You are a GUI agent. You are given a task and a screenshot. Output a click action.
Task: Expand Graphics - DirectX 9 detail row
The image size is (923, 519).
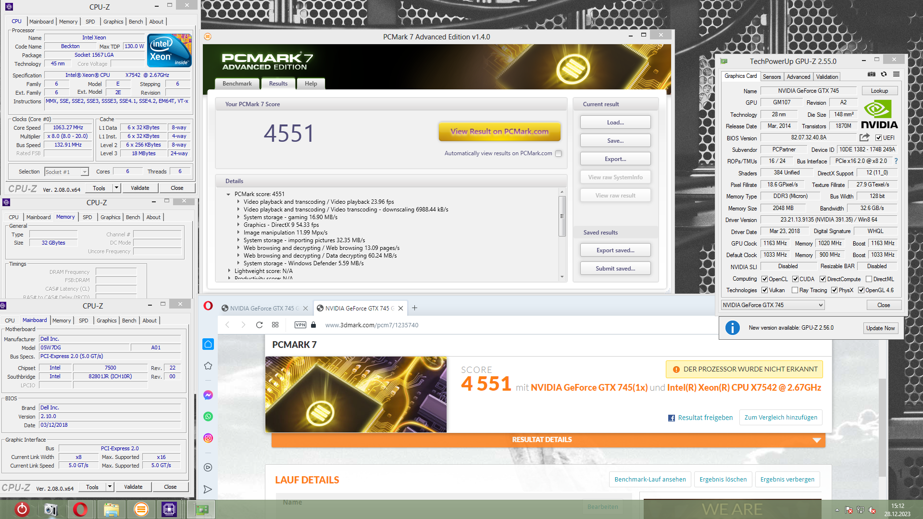click(x=238, y=225)
